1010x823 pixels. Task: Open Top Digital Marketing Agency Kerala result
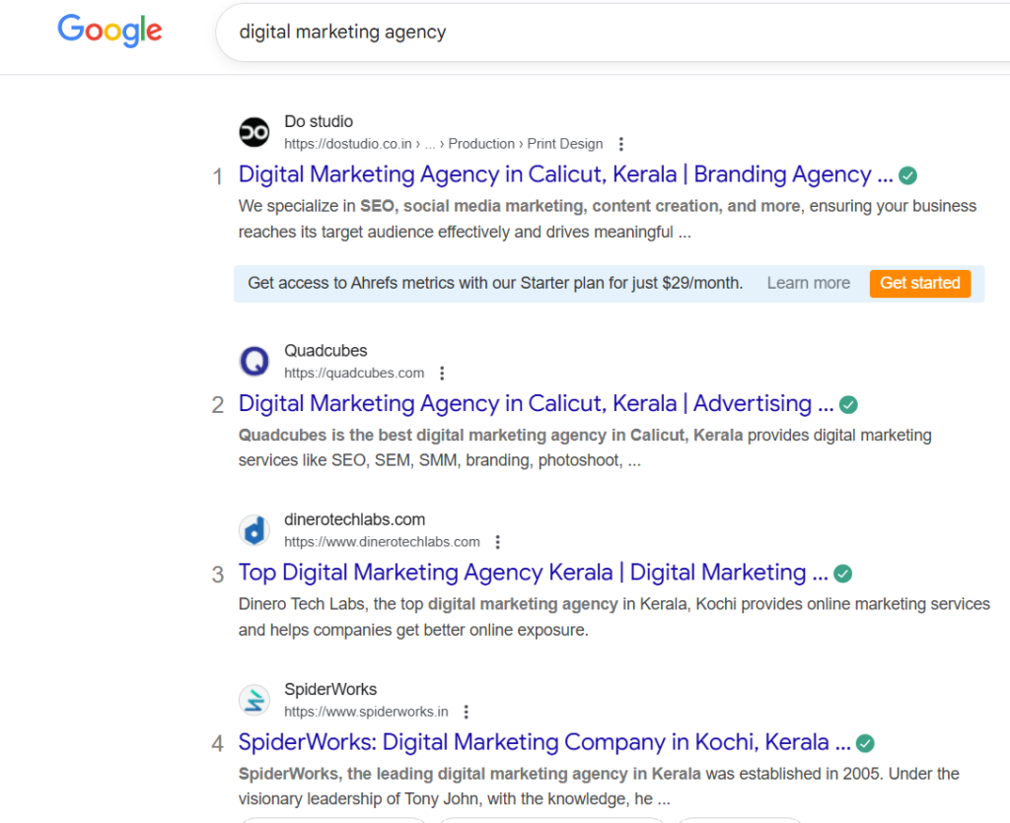[x=533, y=573]
